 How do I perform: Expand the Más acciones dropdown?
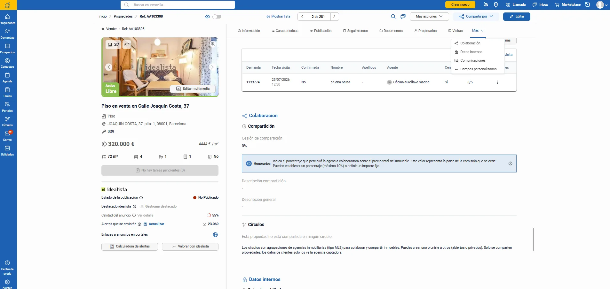(x=429, y=17)
